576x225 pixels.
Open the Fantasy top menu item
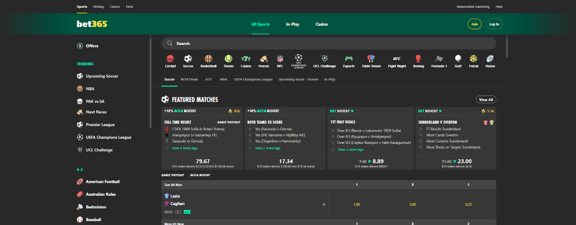tap(98, 7)
